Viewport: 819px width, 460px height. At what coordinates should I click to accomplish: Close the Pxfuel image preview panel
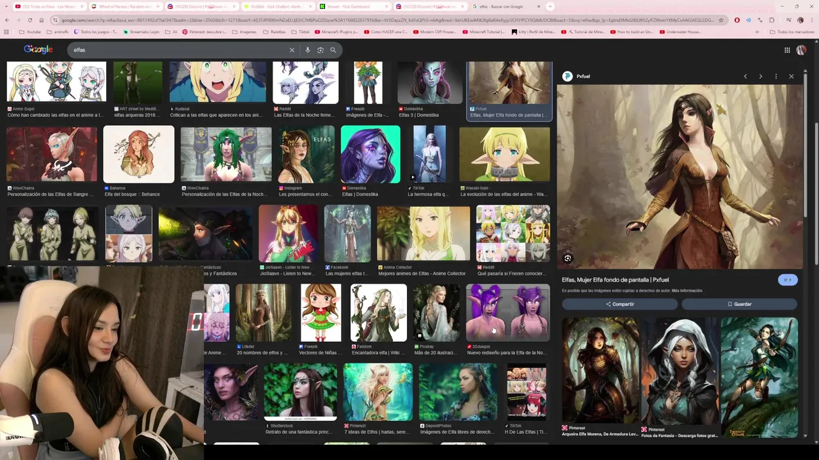click(791, 76)
